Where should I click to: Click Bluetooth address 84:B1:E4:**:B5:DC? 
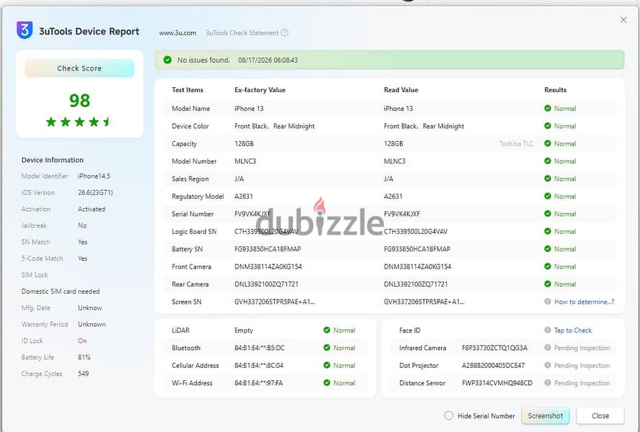259,348
